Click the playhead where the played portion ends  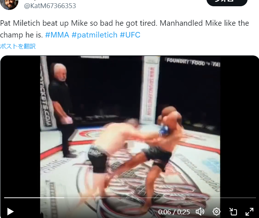point(64,198)
